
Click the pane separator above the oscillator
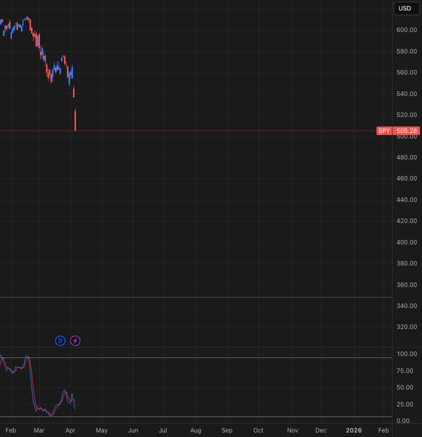tap(196, 347)
